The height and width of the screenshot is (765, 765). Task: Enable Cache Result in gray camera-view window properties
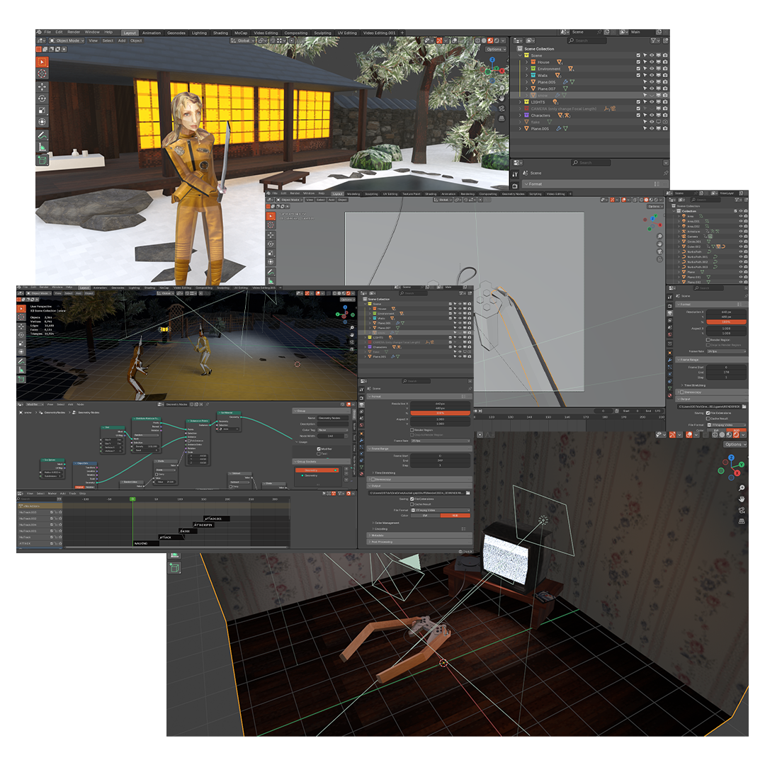coord(708,419)
